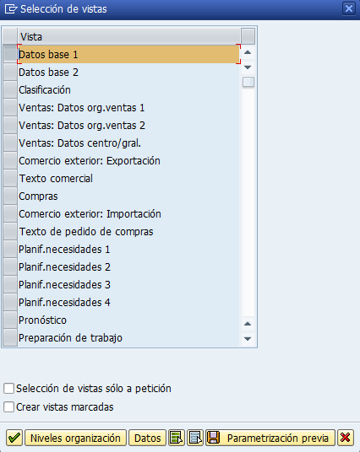Close the Selección de vistas window
Image resolution: width=360 pixels, height=452 pixels.
[x=349, y=8]
